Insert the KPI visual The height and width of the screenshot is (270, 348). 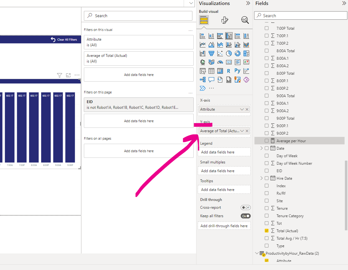tap(246, 62)
